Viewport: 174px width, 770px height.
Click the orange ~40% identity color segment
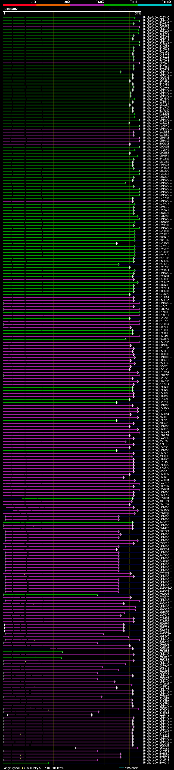click(53, 5)
